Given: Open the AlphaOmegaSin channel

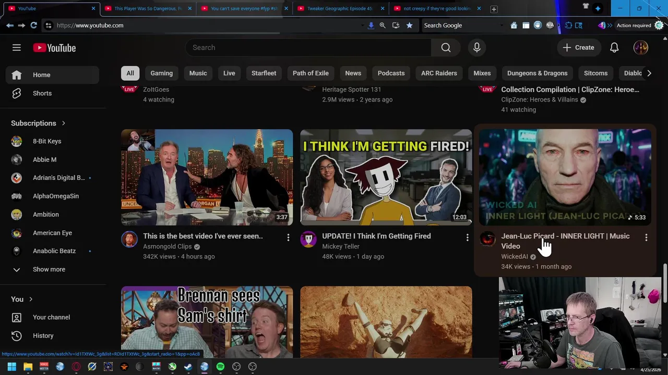Looking at the screenshot, I should coord(52,196).
